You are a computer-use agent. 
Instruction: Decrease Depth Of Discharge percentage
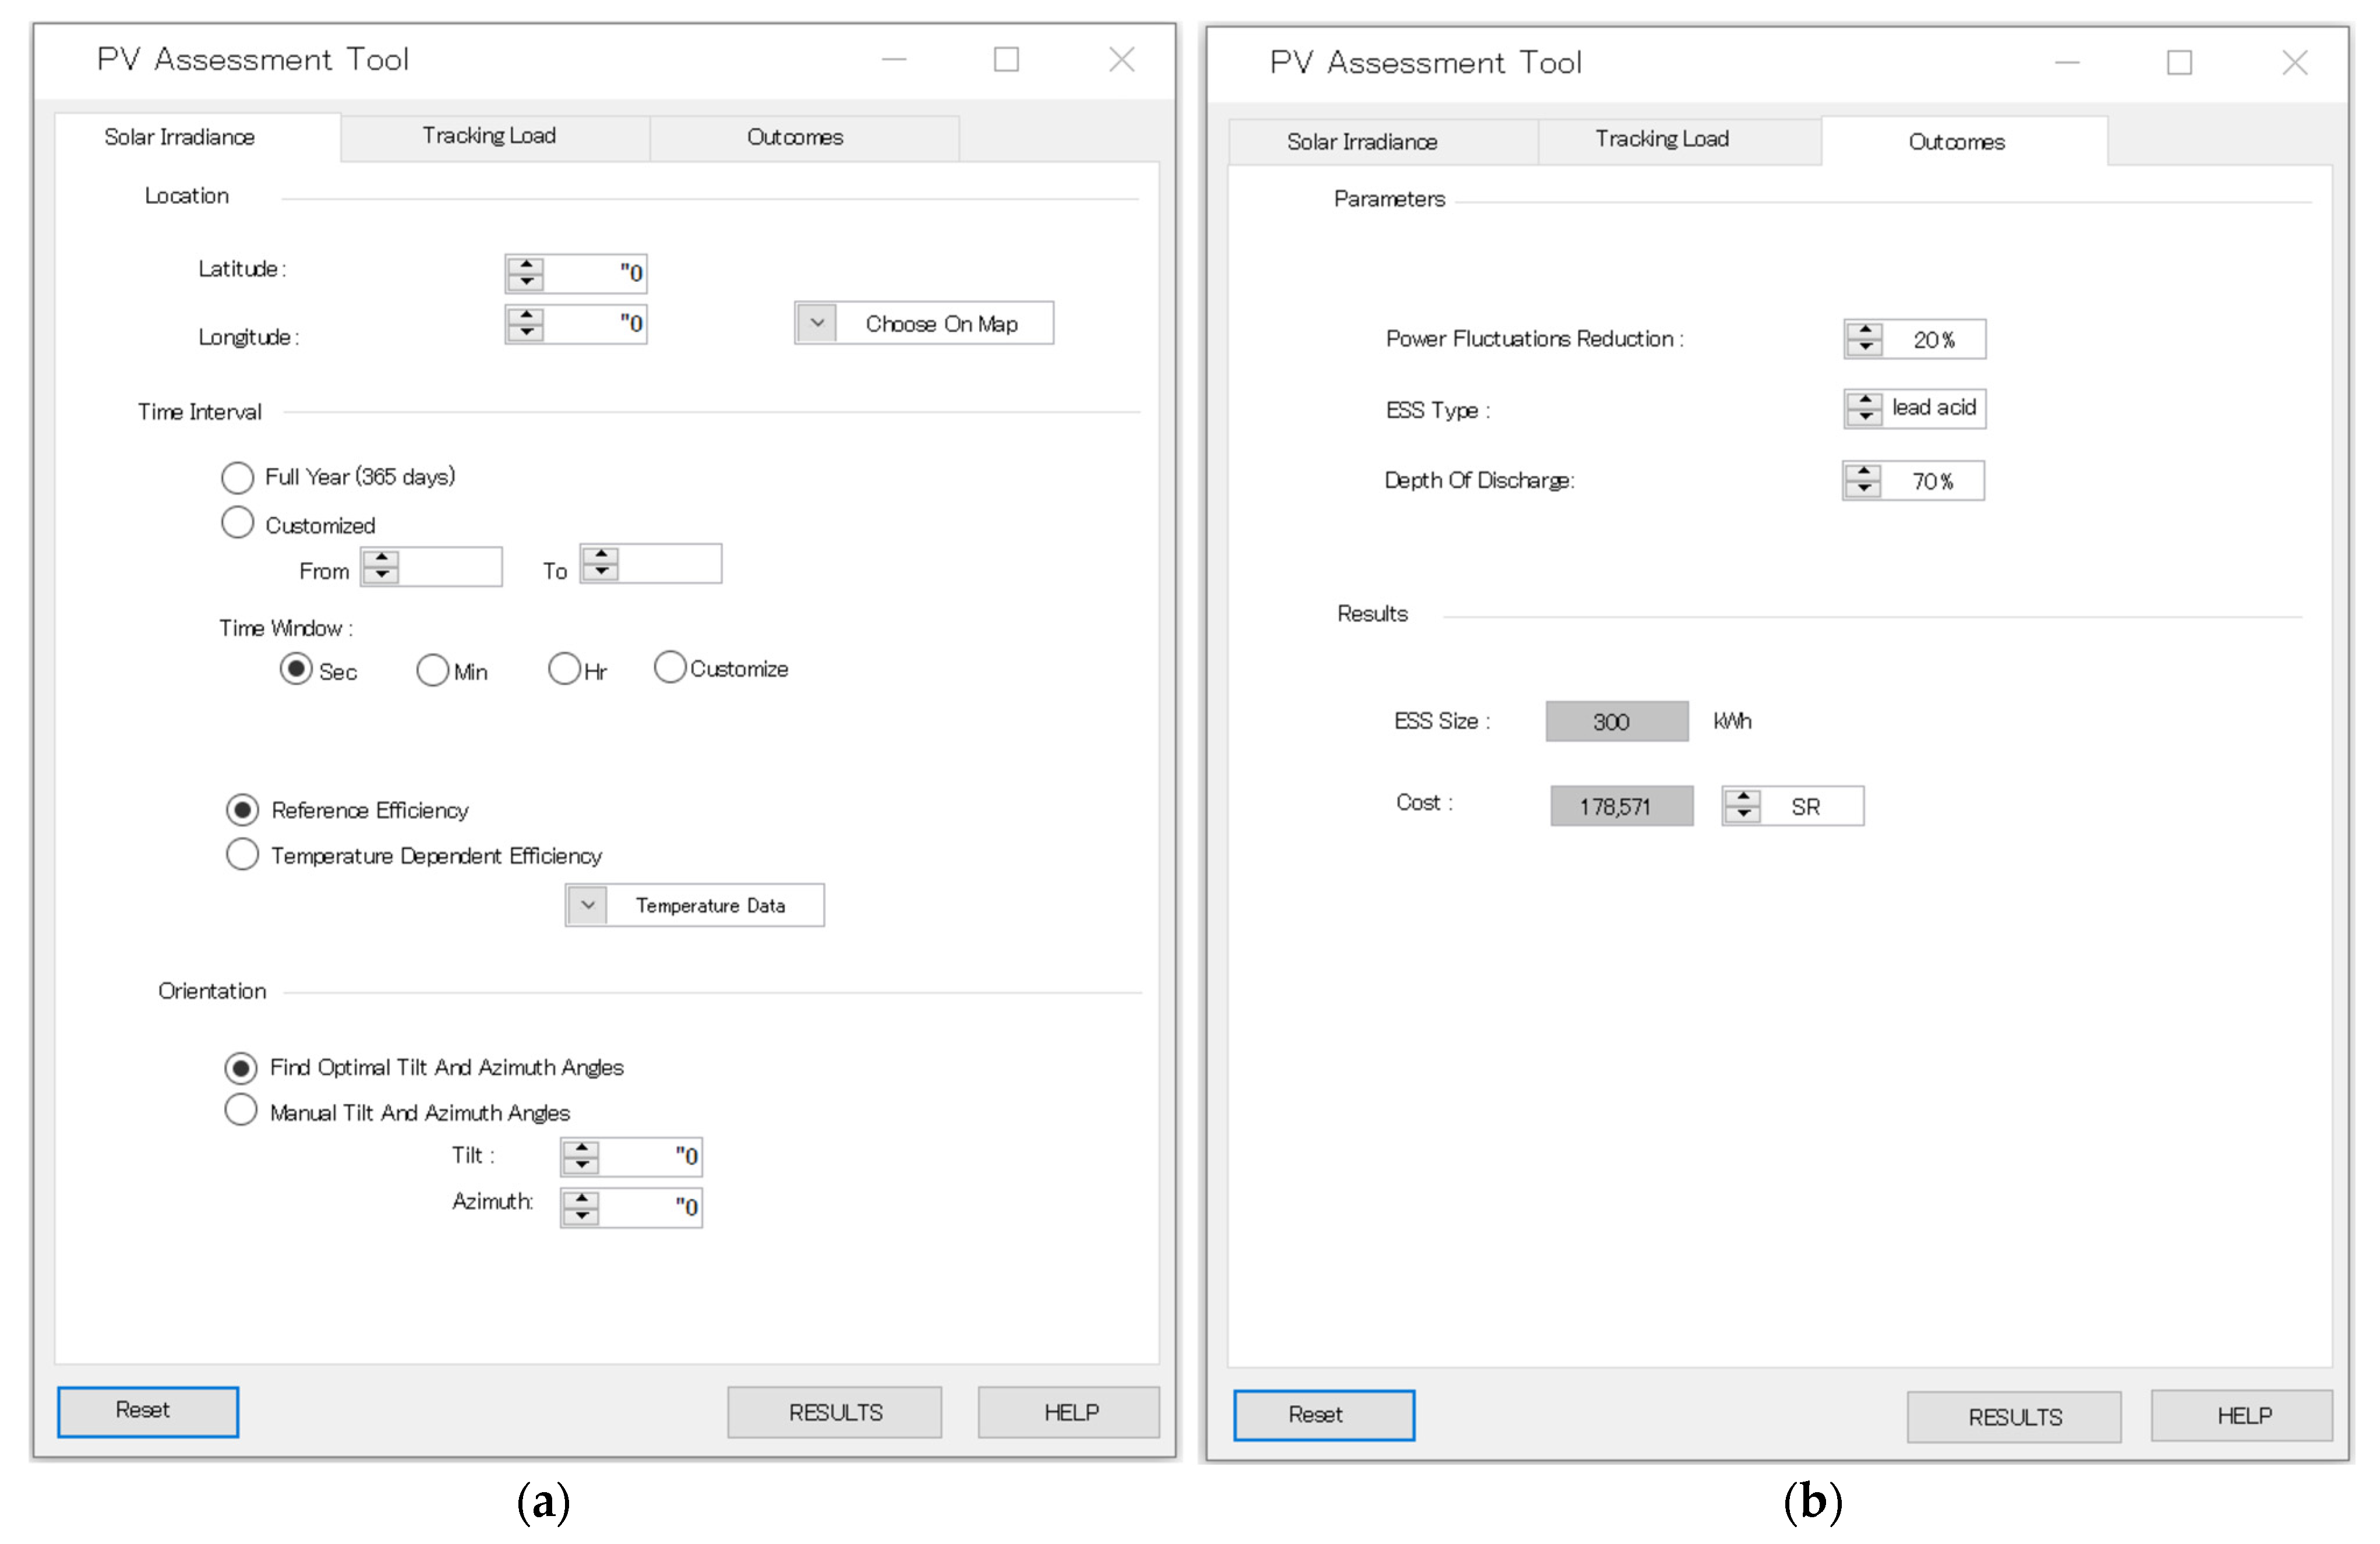point(1864,489)
